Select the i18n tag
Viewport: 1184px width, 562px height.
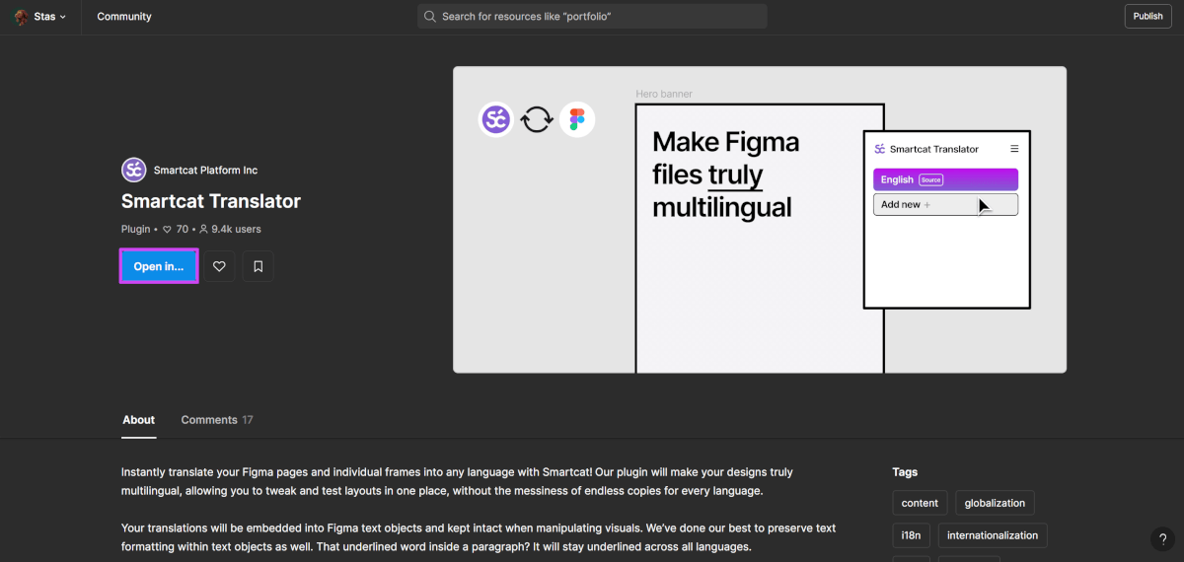click(911, 535)
